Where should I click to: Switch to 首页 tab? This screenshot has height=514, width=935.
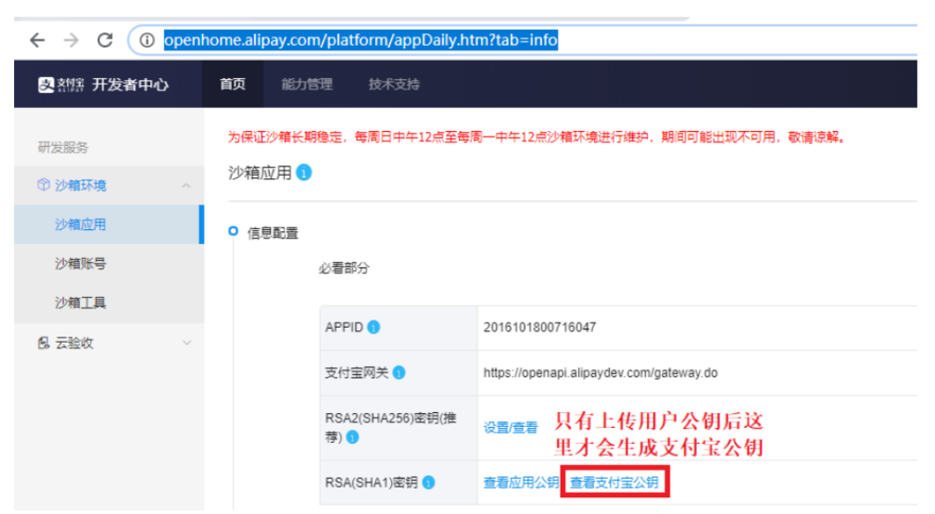tap(233, 84)
